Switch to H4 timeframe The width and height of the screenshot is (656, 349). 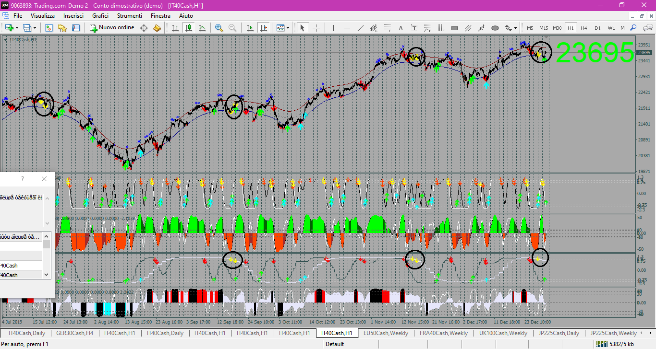(584, 28)
